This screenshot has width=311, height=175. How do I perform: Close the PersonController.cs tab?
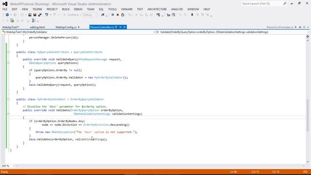[x=124, y=27]
